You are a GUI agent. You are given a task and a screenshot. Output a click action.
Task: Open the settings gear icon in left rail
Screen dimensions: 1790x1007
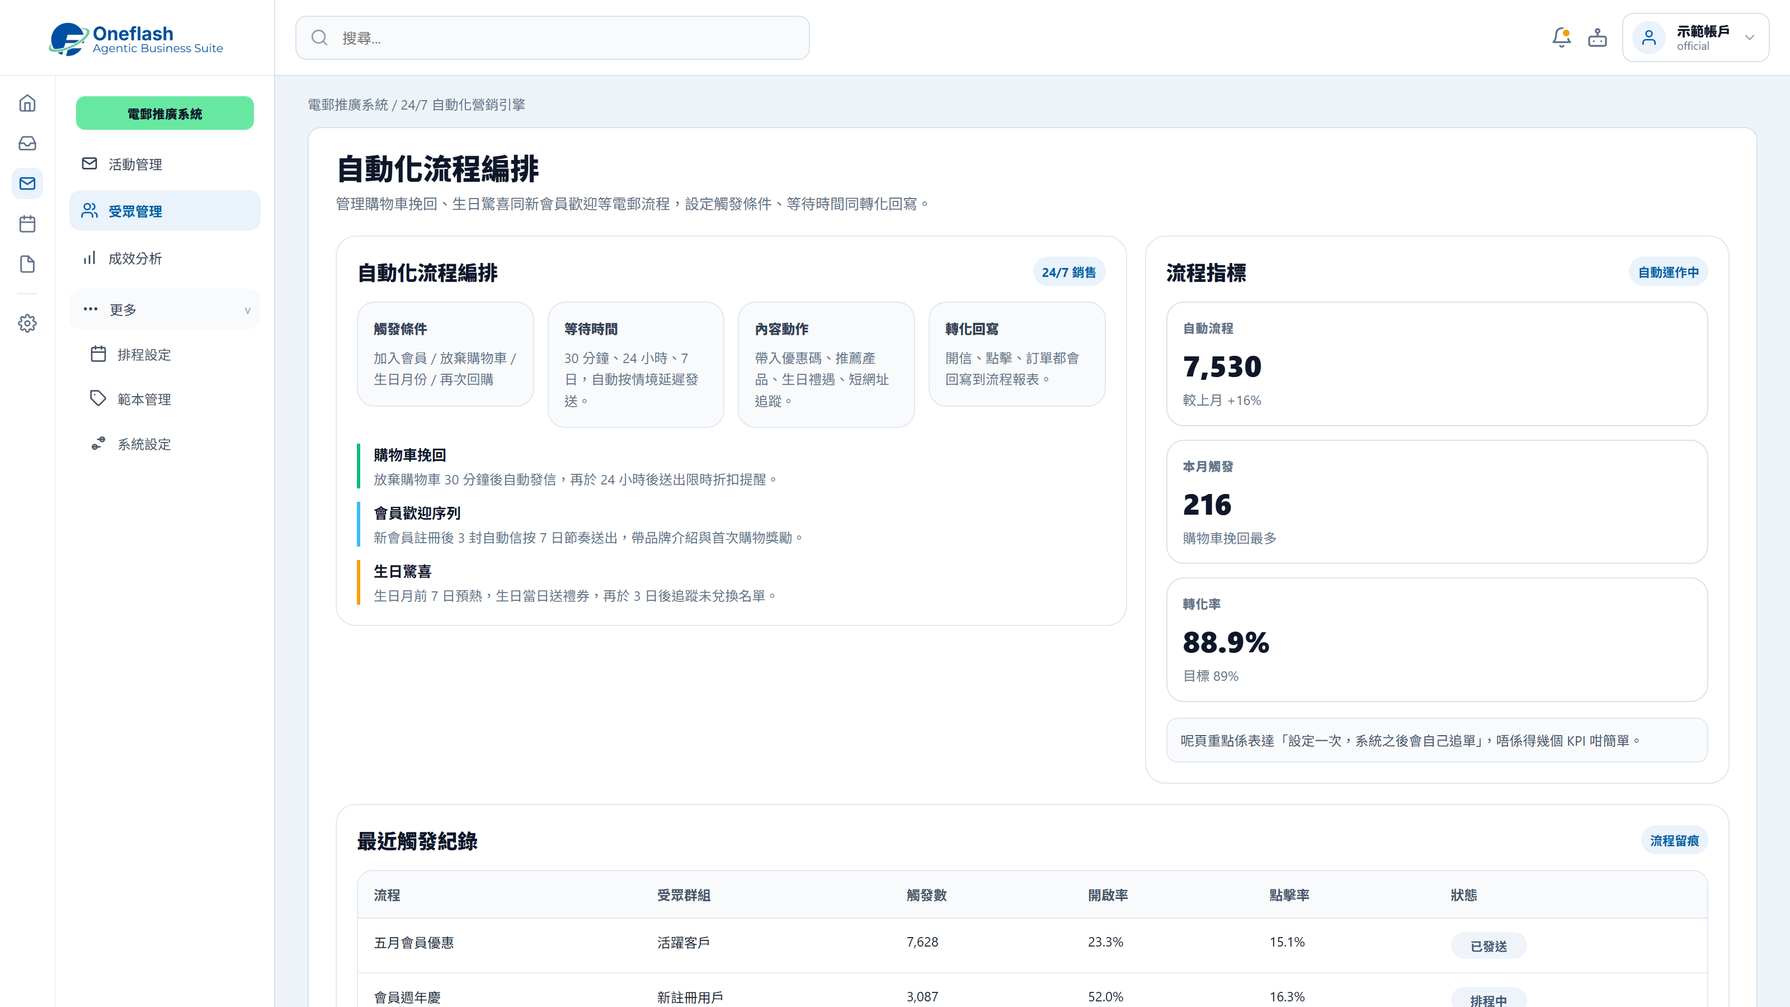[x=27, y=323]
